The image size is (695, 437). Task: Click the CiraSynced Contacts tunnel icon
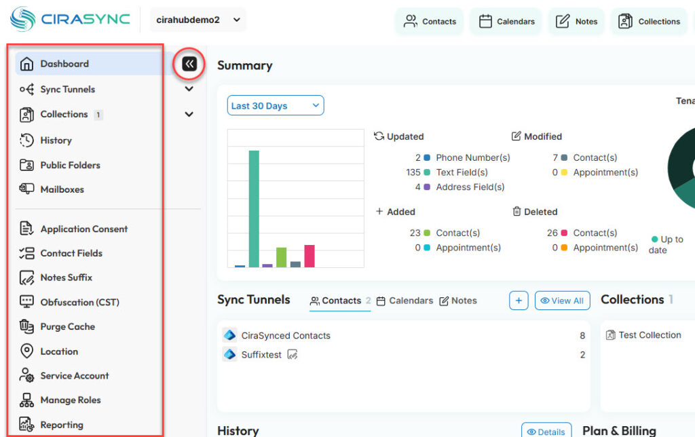click(x=229, y=335)
